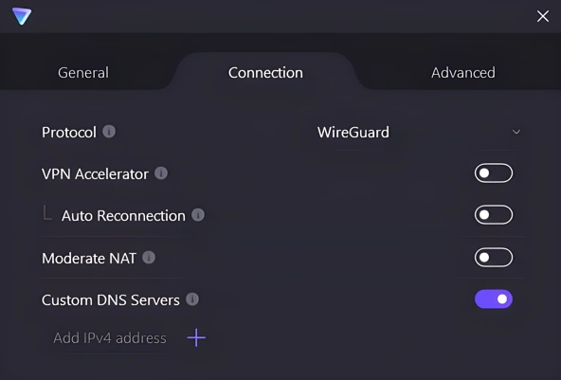This screenshot has height=380, width=561.
Task: Click the Custom DNS Servers label
Action: (x=111, y=300)
